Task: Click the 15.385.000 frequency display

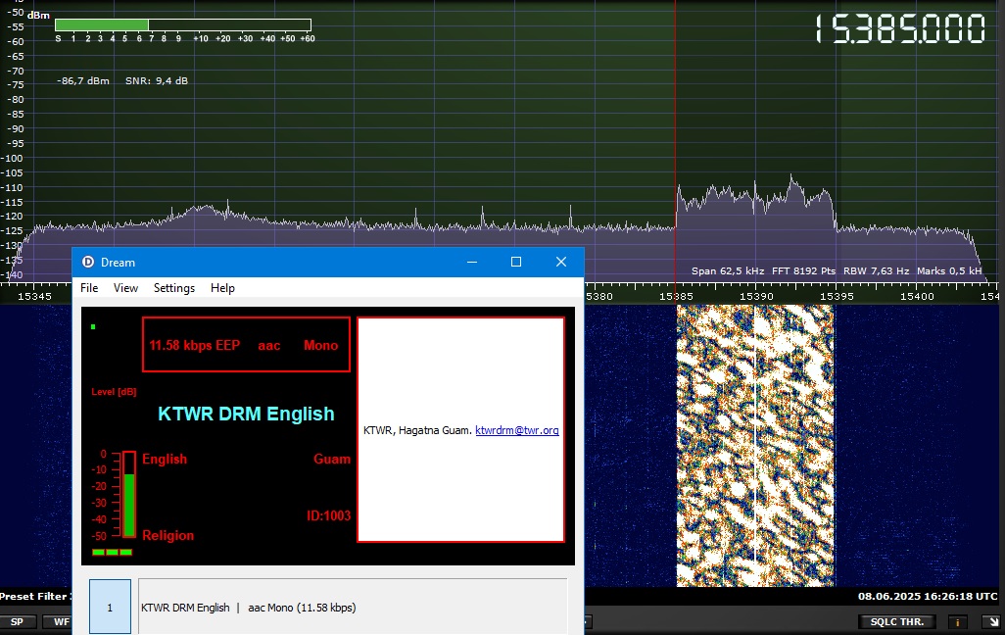Action: 900,29
